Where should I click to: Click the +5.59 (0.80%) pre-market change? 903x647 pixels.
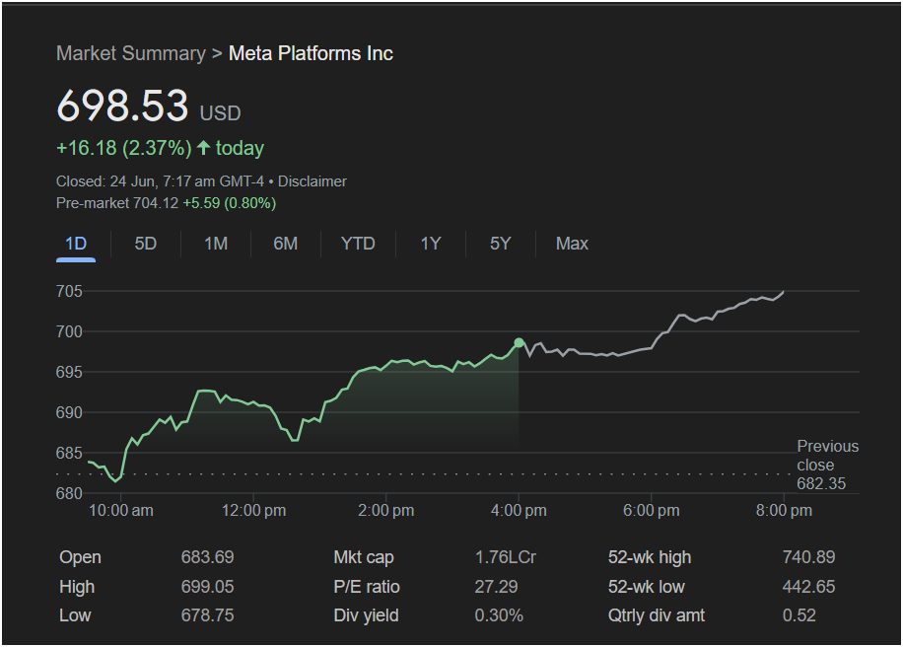[x=230, y=203]
